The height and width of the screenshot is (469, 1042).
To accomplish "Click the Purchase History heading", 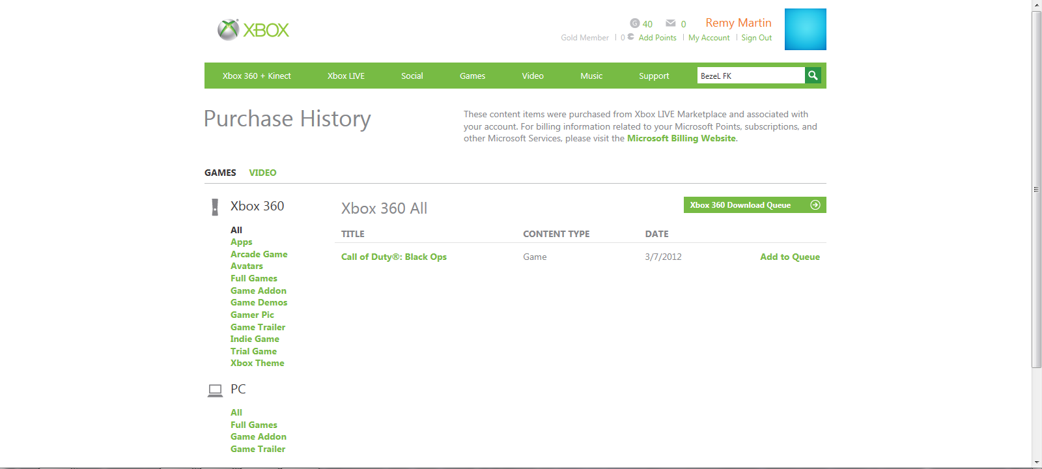I will (x=287, y=119).
